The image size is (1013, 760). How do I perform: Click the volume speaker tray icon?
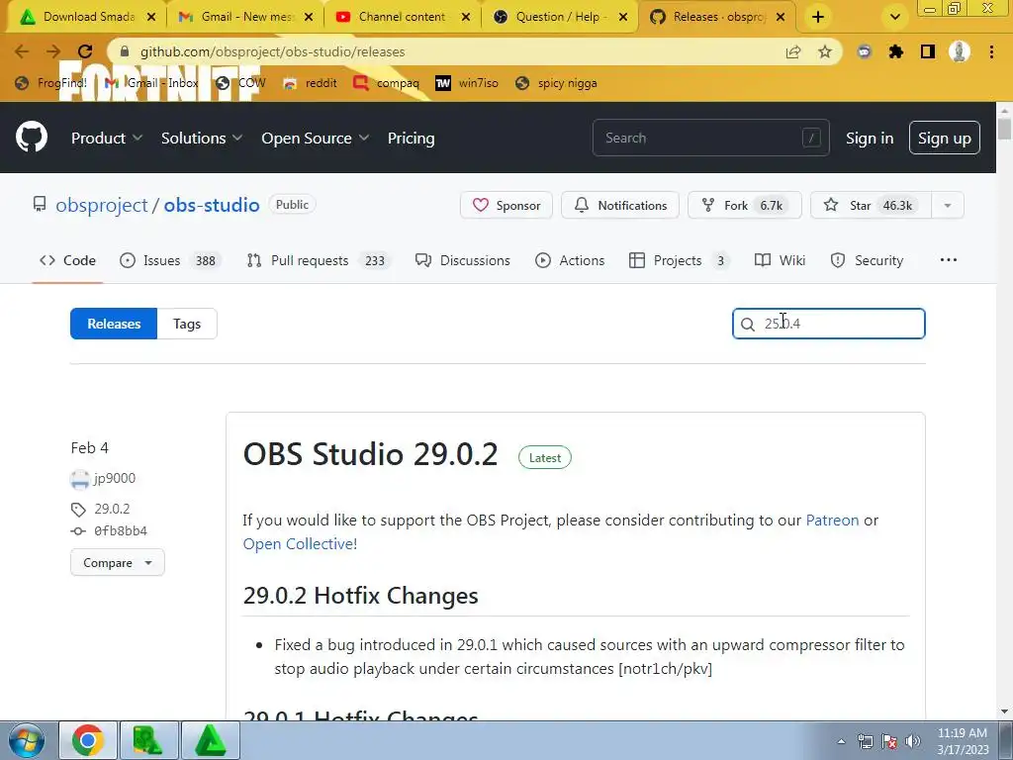[x=913, y=740]
